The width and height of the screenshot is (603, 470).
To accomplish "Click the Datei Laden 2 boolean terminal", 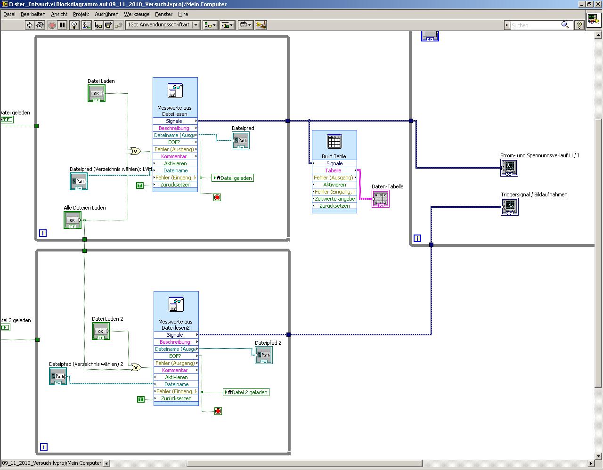I will coord(101,331).
